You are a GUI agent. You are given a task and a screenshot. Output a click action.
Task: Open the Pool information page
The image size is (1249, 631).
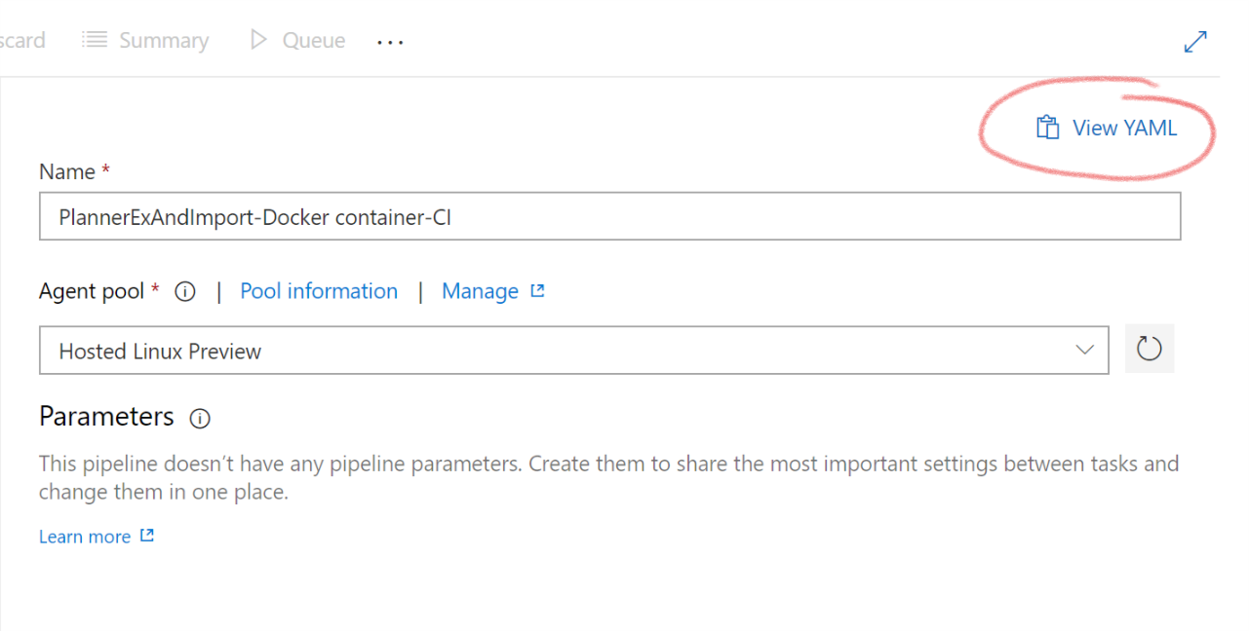click(319, 290)
